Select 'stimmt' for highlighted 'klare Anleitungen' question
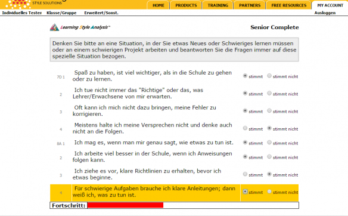The height and width of the screenshot is (216, 348). [x=245, y=192]
